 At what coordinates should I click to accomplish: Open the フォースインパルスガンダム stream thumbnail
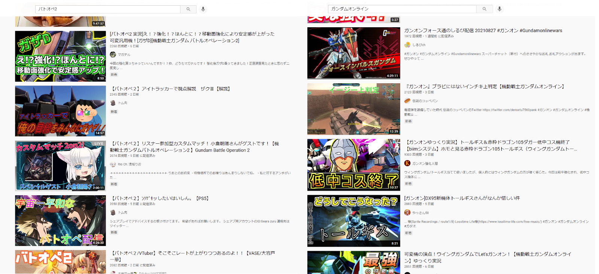click(x=353, y=53)
